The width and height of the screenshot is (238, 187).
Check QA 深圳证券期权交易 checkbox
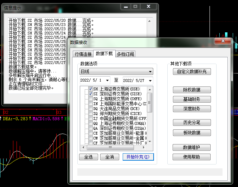pyautogui.click(x=91, y=128)
